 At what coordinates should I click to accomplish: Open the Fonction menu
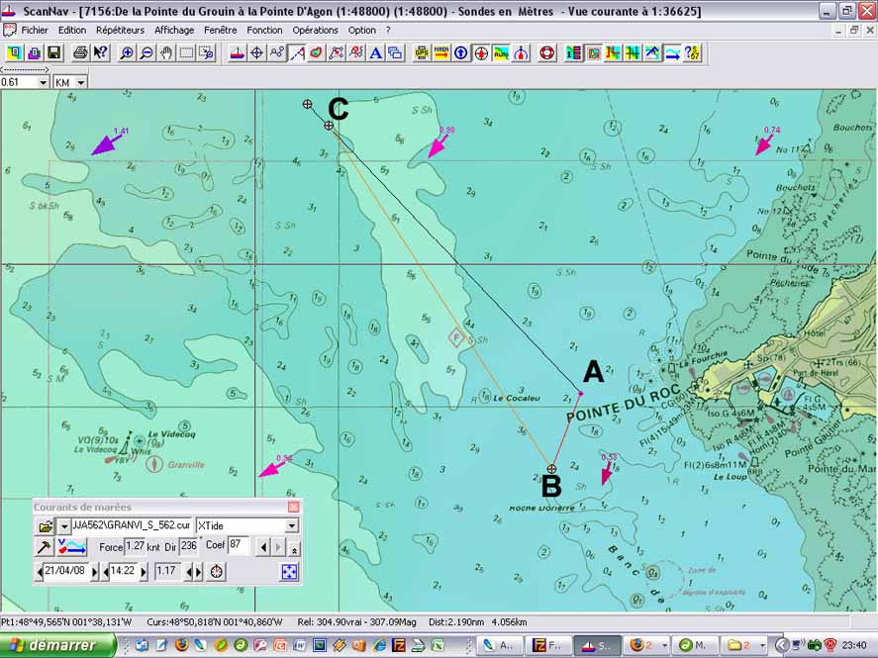coord(264,31)
